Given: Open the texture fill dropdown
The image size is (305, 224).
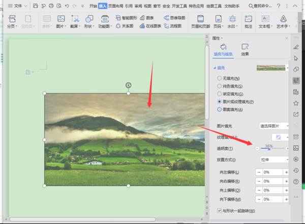Looking at the screenshot, I should pyautogui.click(x=280, y=137).
